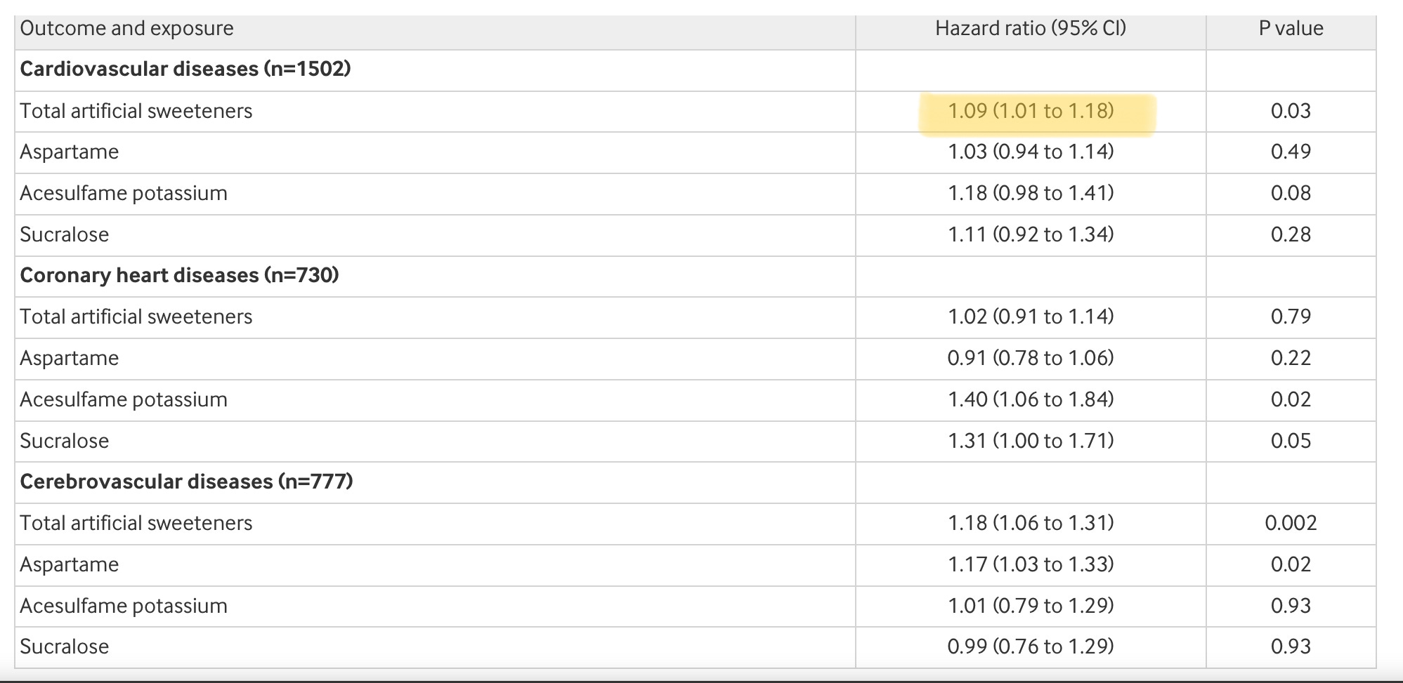Click 'Aspartame' under Coronary heart diseases
1403x683 pixels.
click(69, 358)
